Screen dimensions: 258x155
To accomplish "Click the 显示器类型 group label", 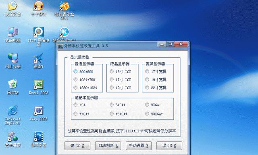I will [x=80, y=57].
